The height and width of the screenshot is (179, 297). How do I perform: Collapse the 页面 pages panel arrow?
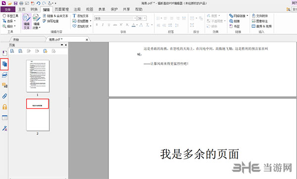tap(66, 45)
